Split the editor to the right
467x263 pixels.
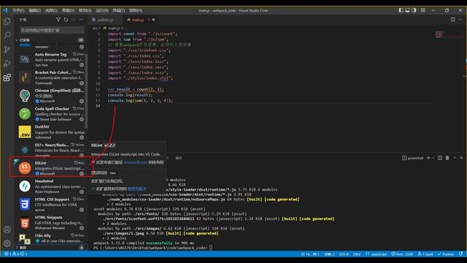(x=452, y=20)
